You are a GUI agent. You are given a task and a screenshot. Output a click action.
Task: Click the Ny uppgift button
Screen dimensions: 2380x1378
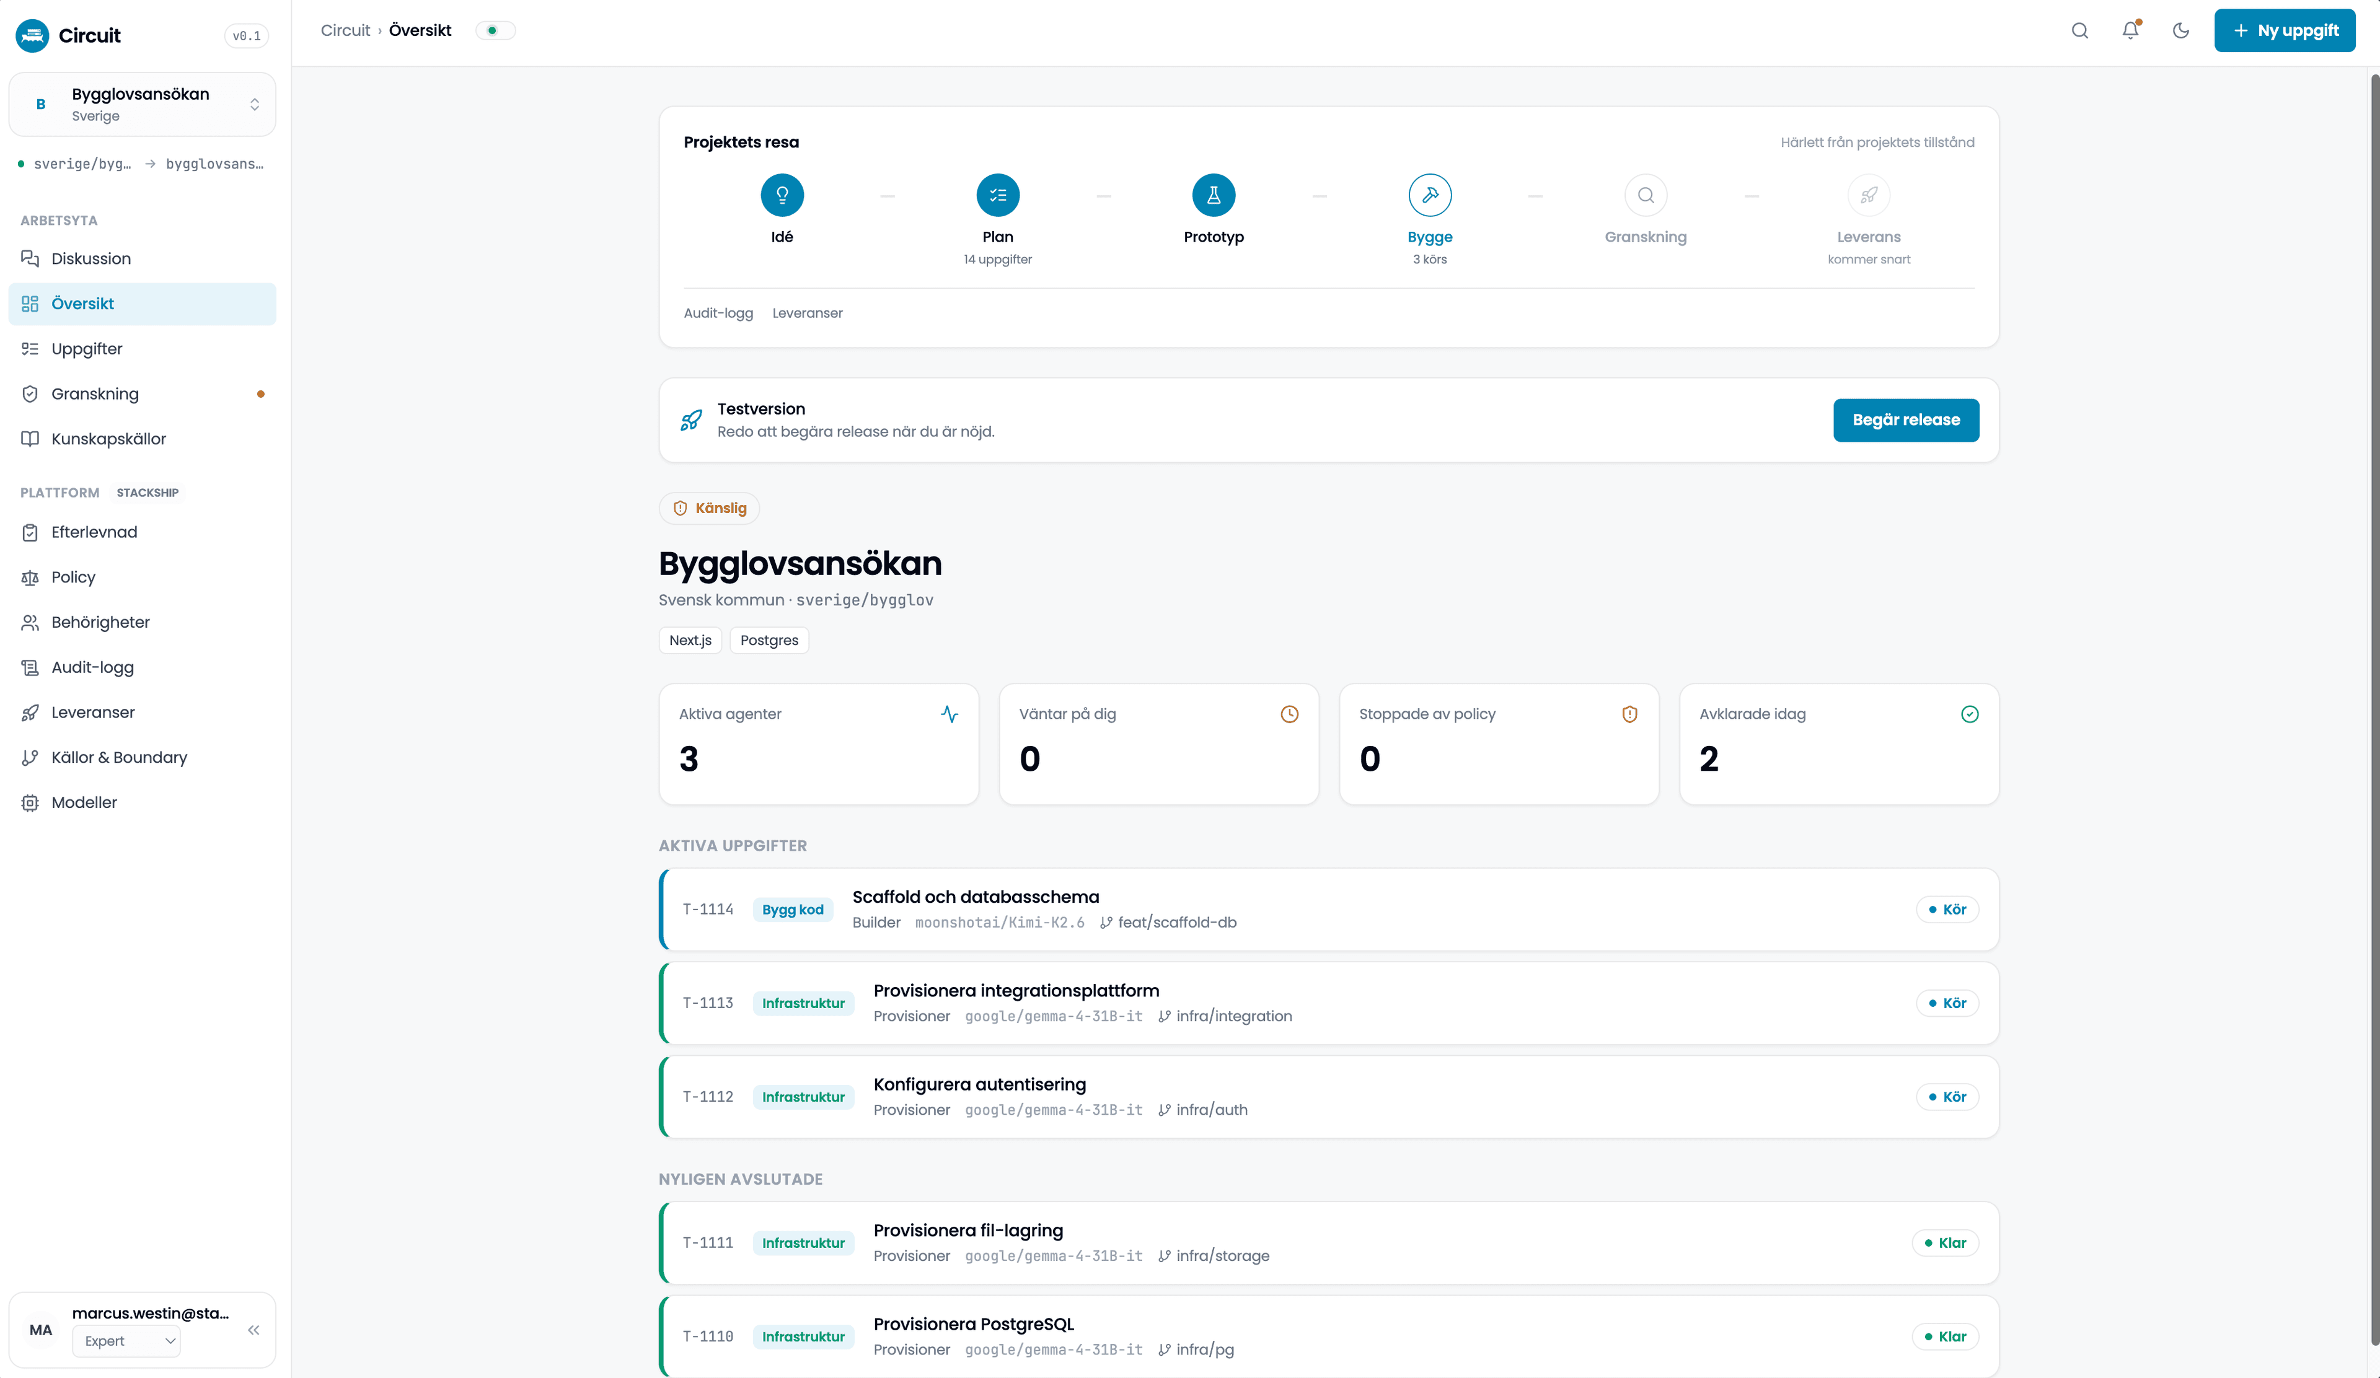[x=2285, y=30]
